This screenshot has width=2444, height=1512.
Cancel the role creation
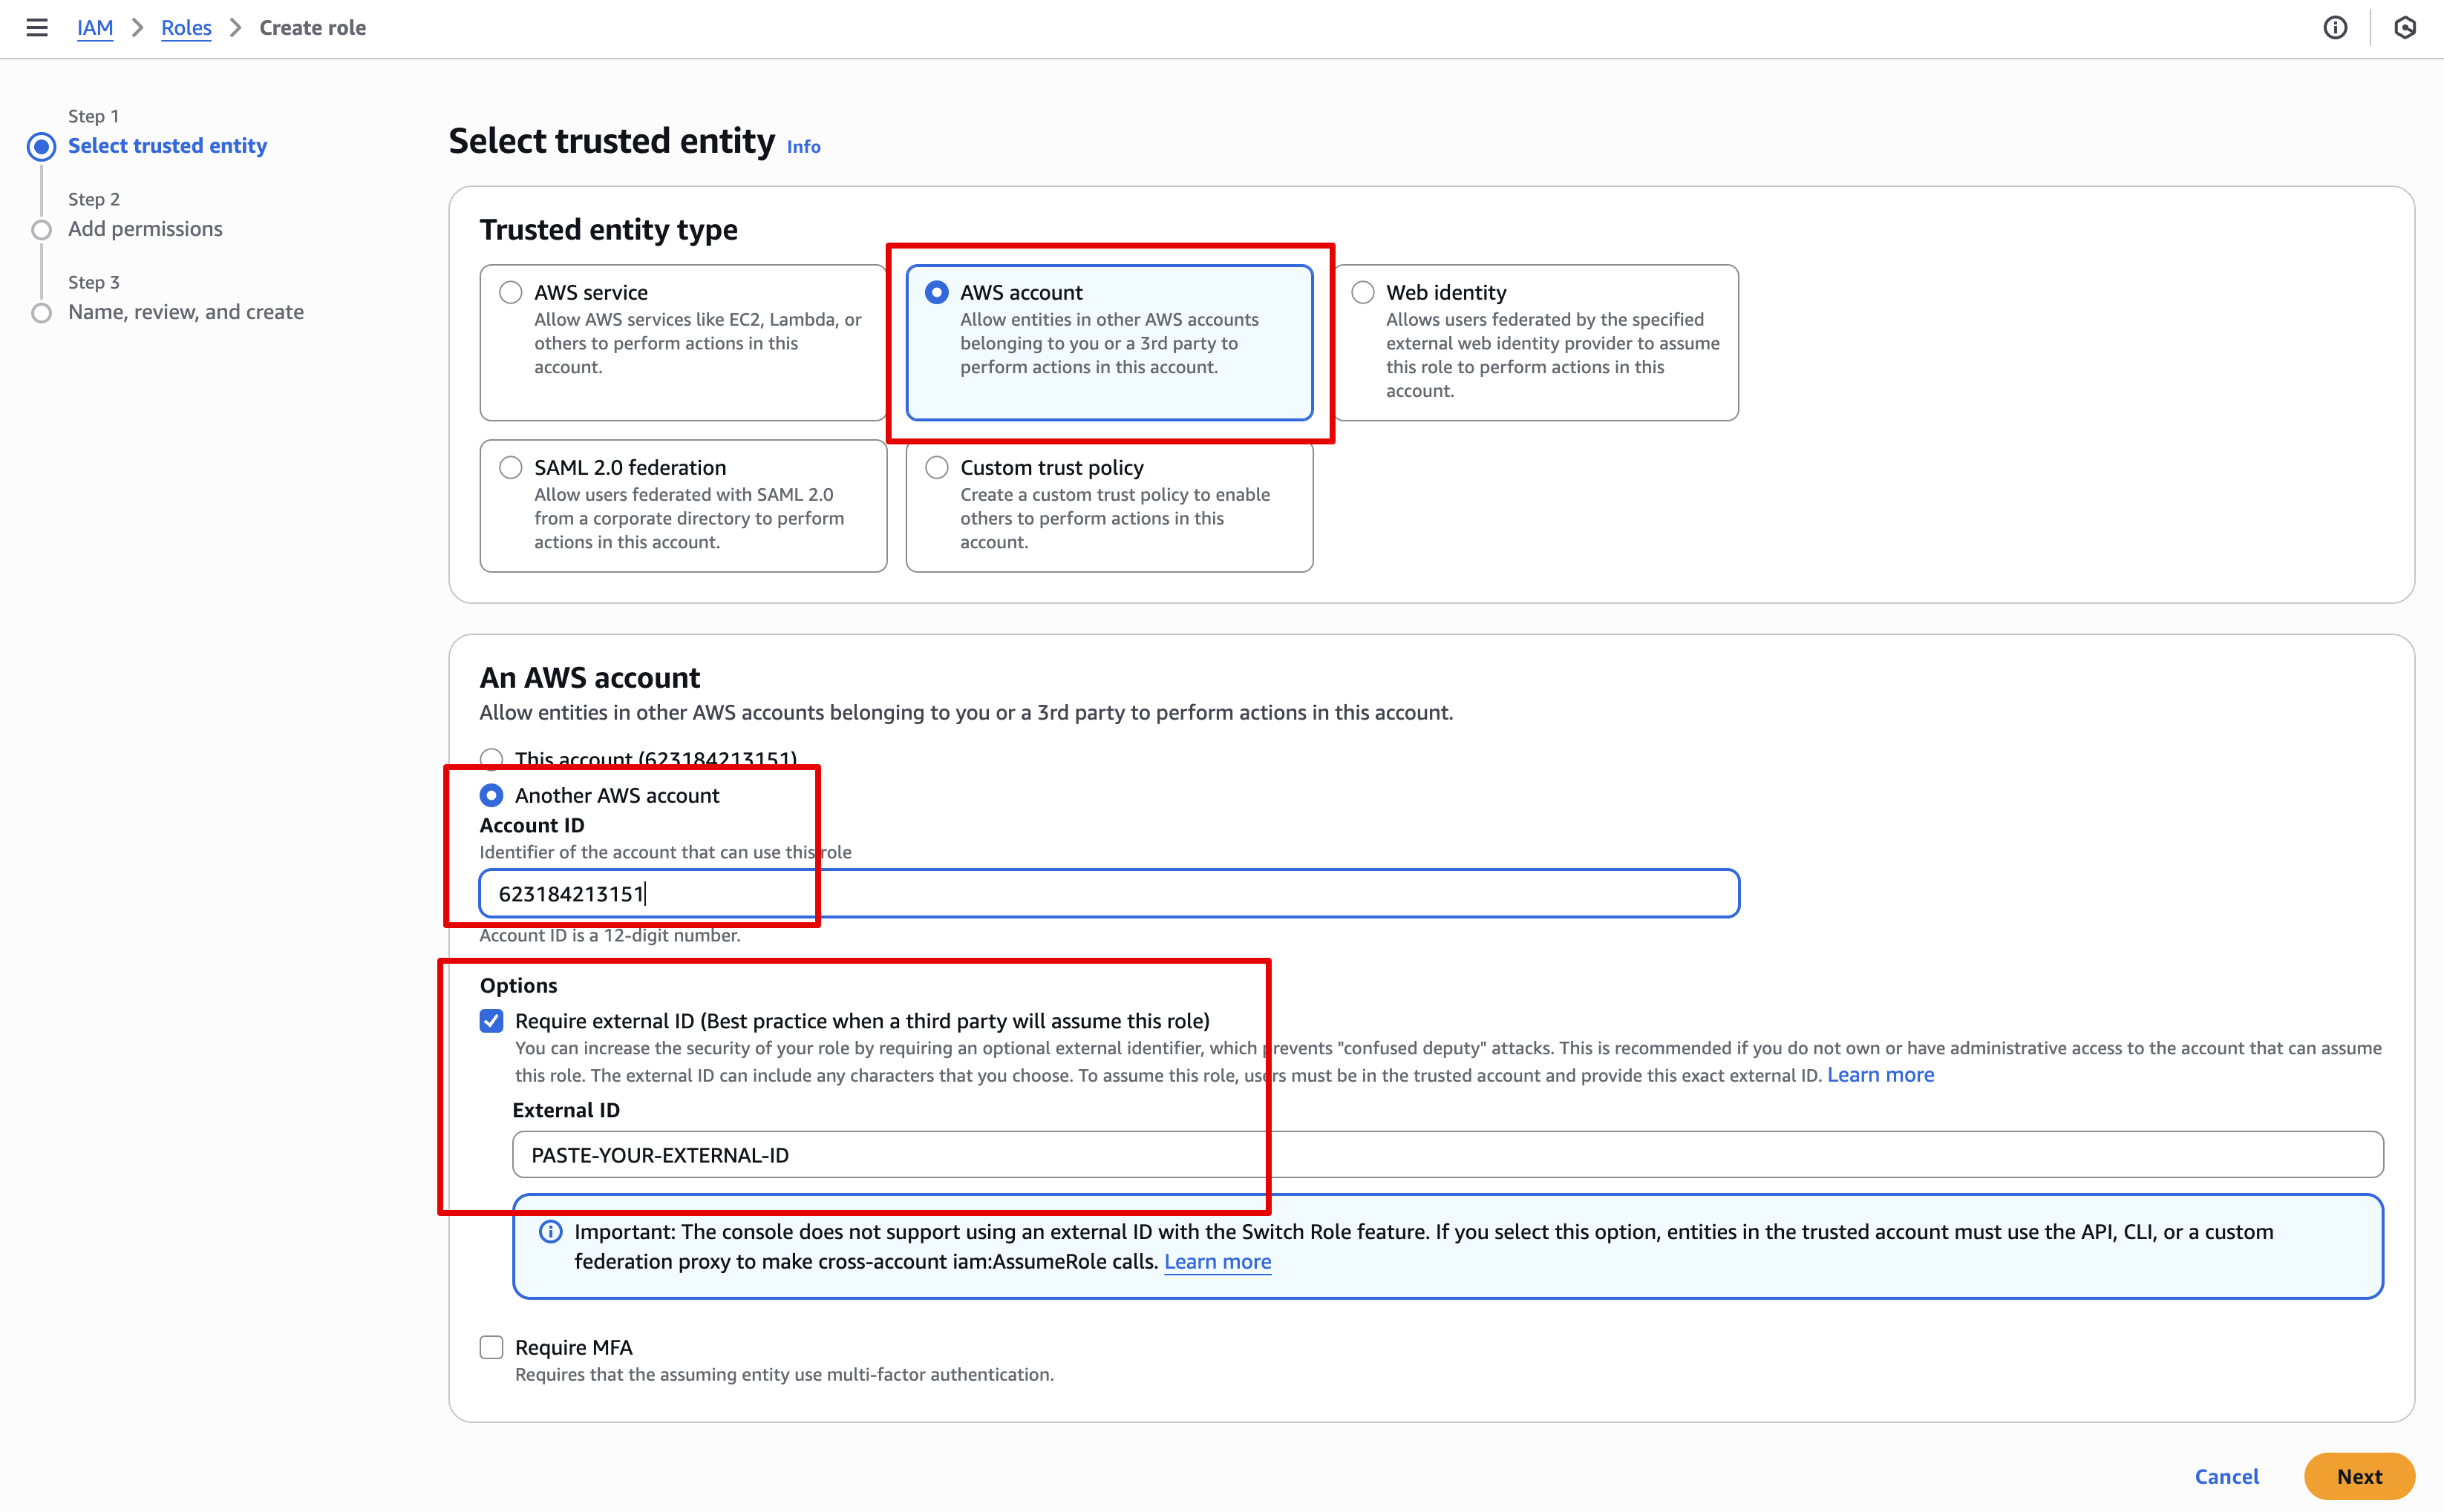click(2227, 1476)
